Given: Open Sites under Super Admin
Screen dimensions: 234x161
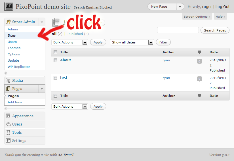Looking at the screenshot, I should (x=12, y=35).
